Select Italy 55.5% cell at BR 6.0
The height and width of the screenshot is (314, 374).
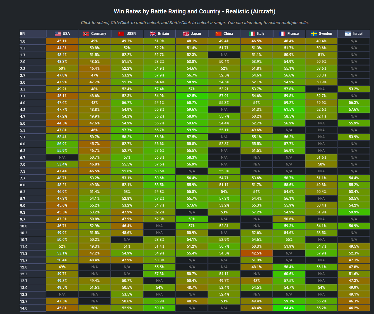(257, 144)
